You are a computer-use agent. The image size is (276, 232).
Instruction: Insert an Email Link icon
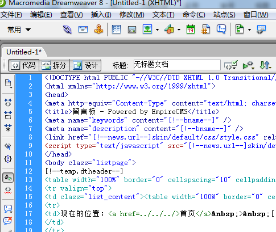click(x=83, y=29)
